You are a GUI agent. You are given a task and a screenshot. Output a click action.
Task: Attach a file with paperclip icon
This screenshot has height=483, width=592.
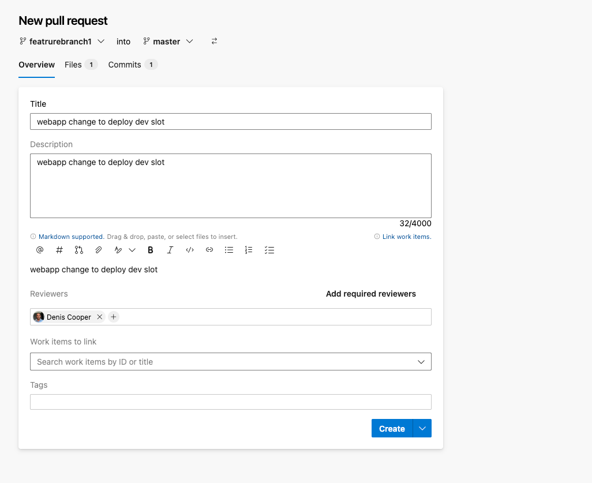[99, 250]
